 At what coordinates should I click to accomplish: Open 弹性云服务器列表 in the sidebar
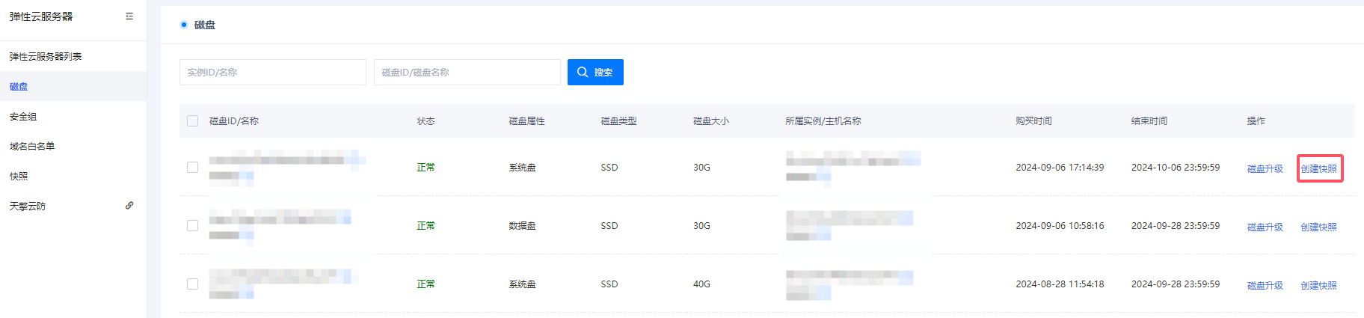46,57
